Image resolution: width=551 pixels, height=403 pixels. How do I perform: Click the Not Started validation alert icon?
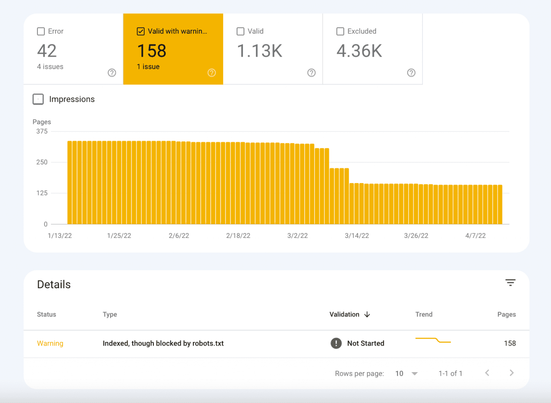(336, 343)
